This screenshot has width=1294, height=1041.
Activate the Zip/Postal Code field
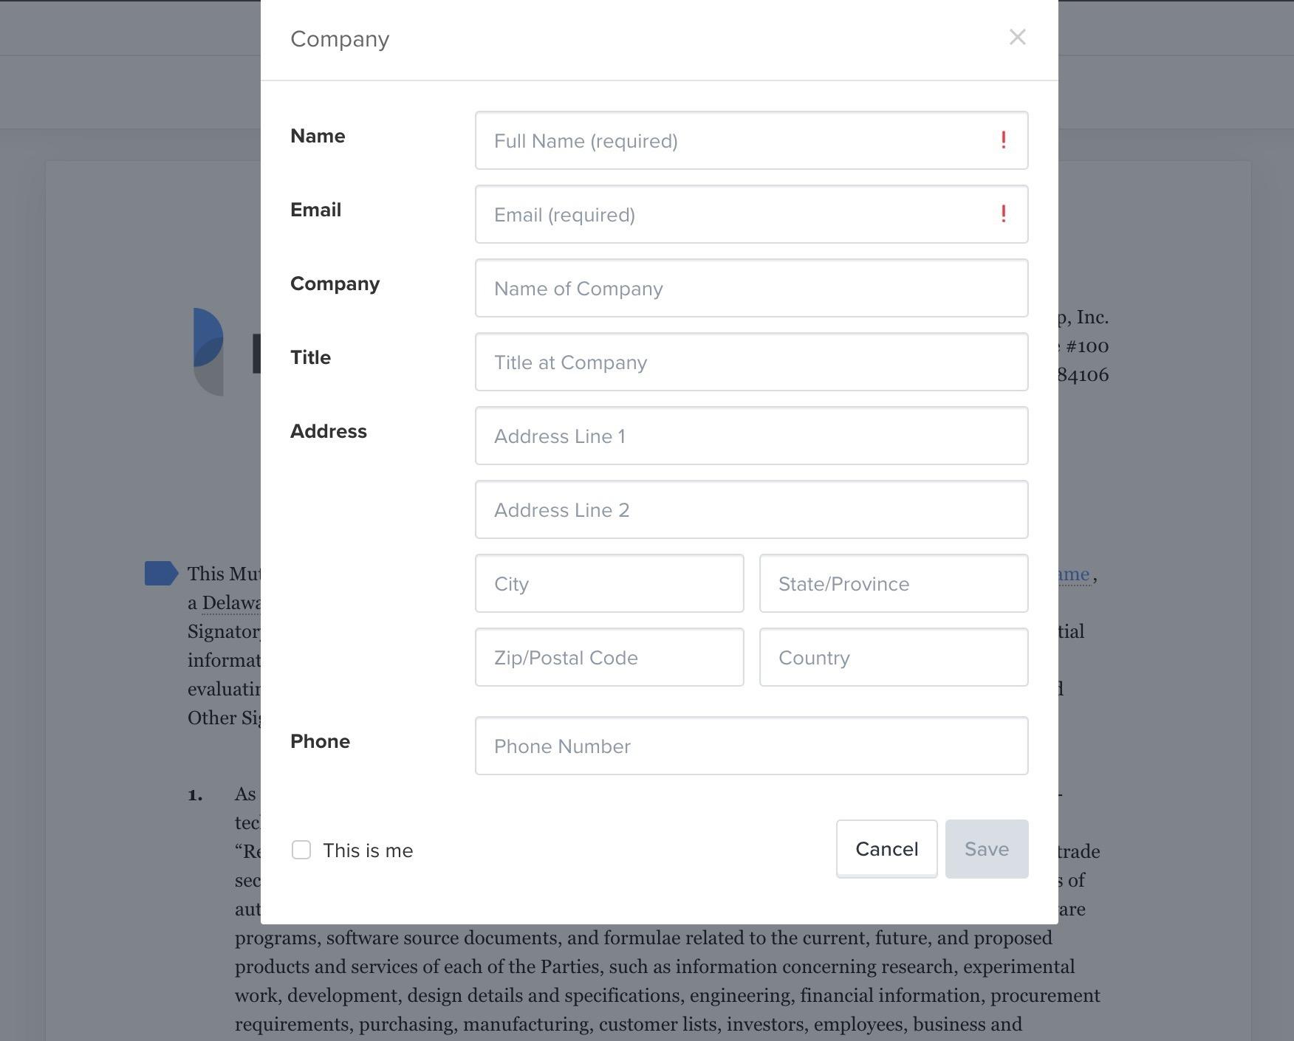pos(609,657)
